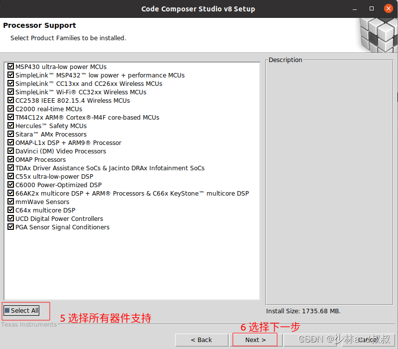Uncheck SimpleLink Wi-Fi CC32xx Wireless MCUs

[10, 91]
